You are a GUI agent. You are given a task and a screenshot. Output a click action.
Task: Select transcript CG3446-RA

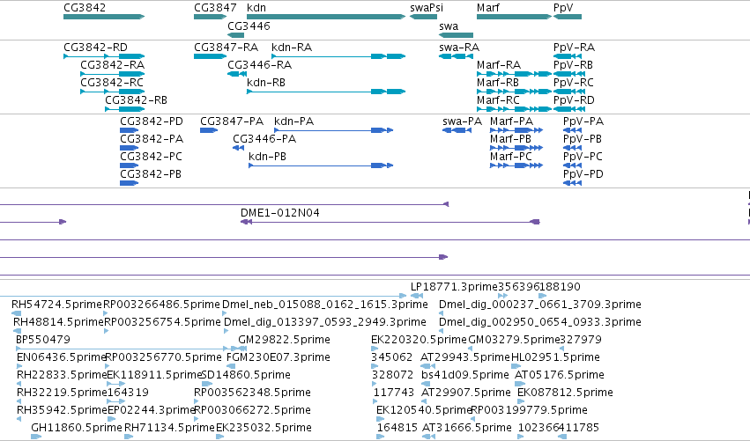(237, 74)
